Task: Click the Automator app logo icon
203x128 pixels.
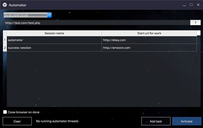Action: (5, 5)
